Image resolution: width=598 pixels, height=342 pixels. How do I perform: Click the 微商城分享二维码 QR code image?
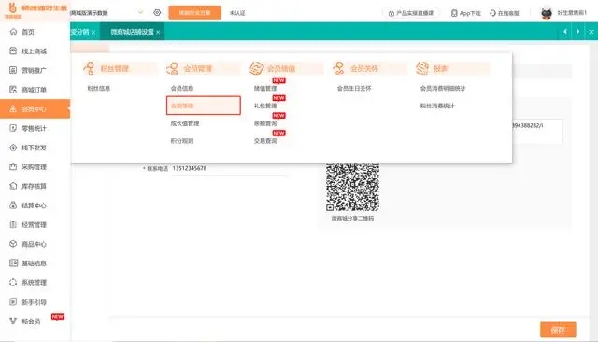[352, 187]
